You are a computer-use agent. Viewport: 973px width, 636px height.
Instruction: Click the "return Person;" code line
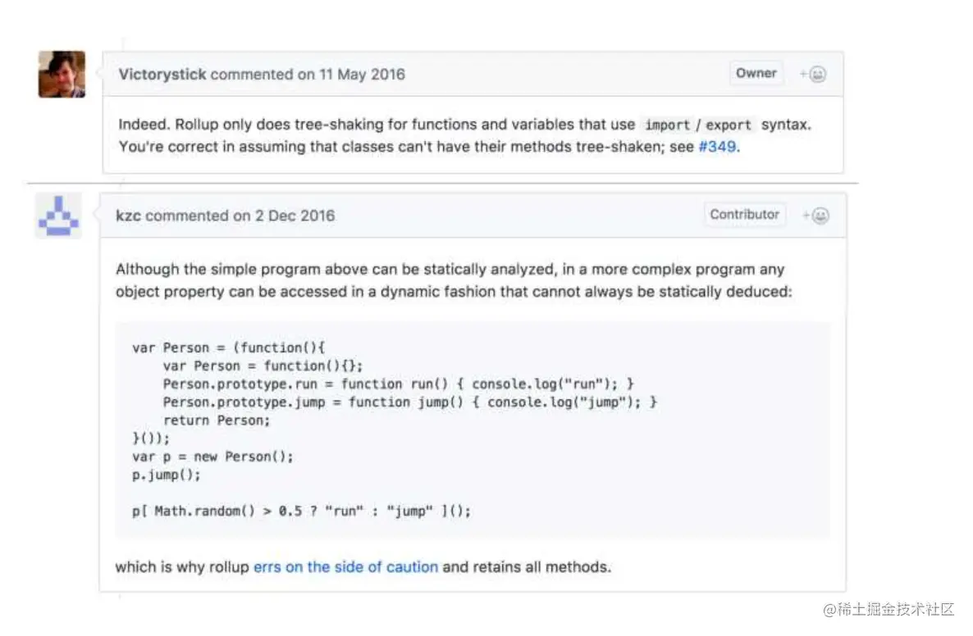pos(216,420)
